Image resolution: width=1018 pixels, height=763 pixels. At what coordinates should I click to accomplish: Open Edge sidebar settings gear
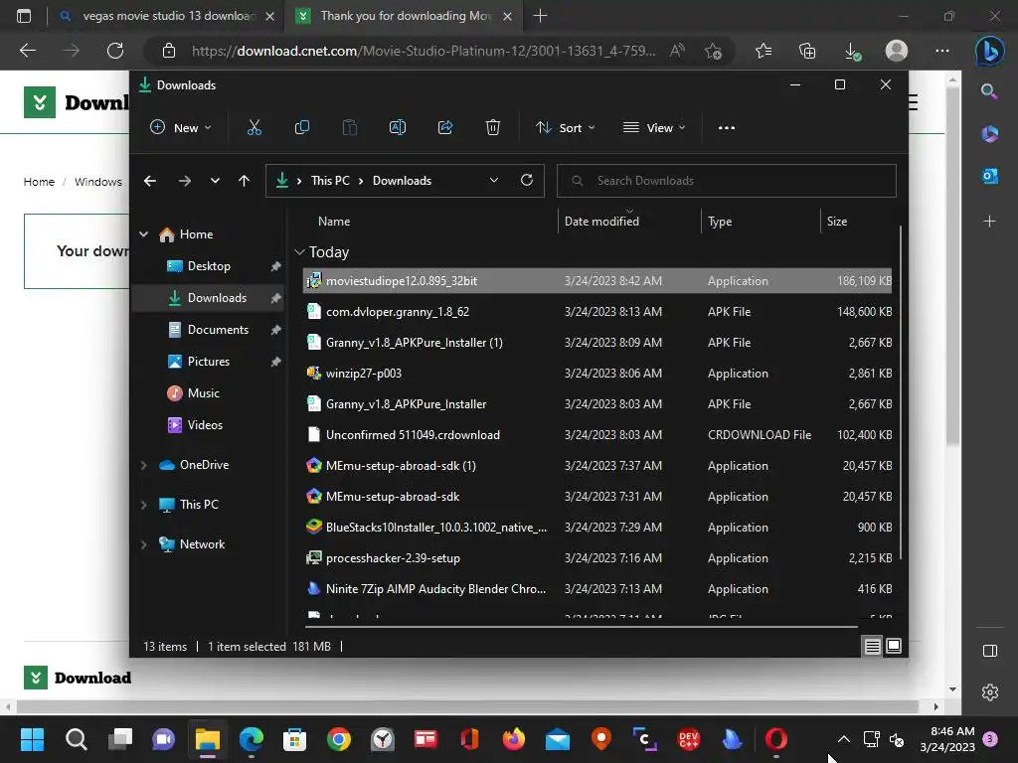(989, 692)
